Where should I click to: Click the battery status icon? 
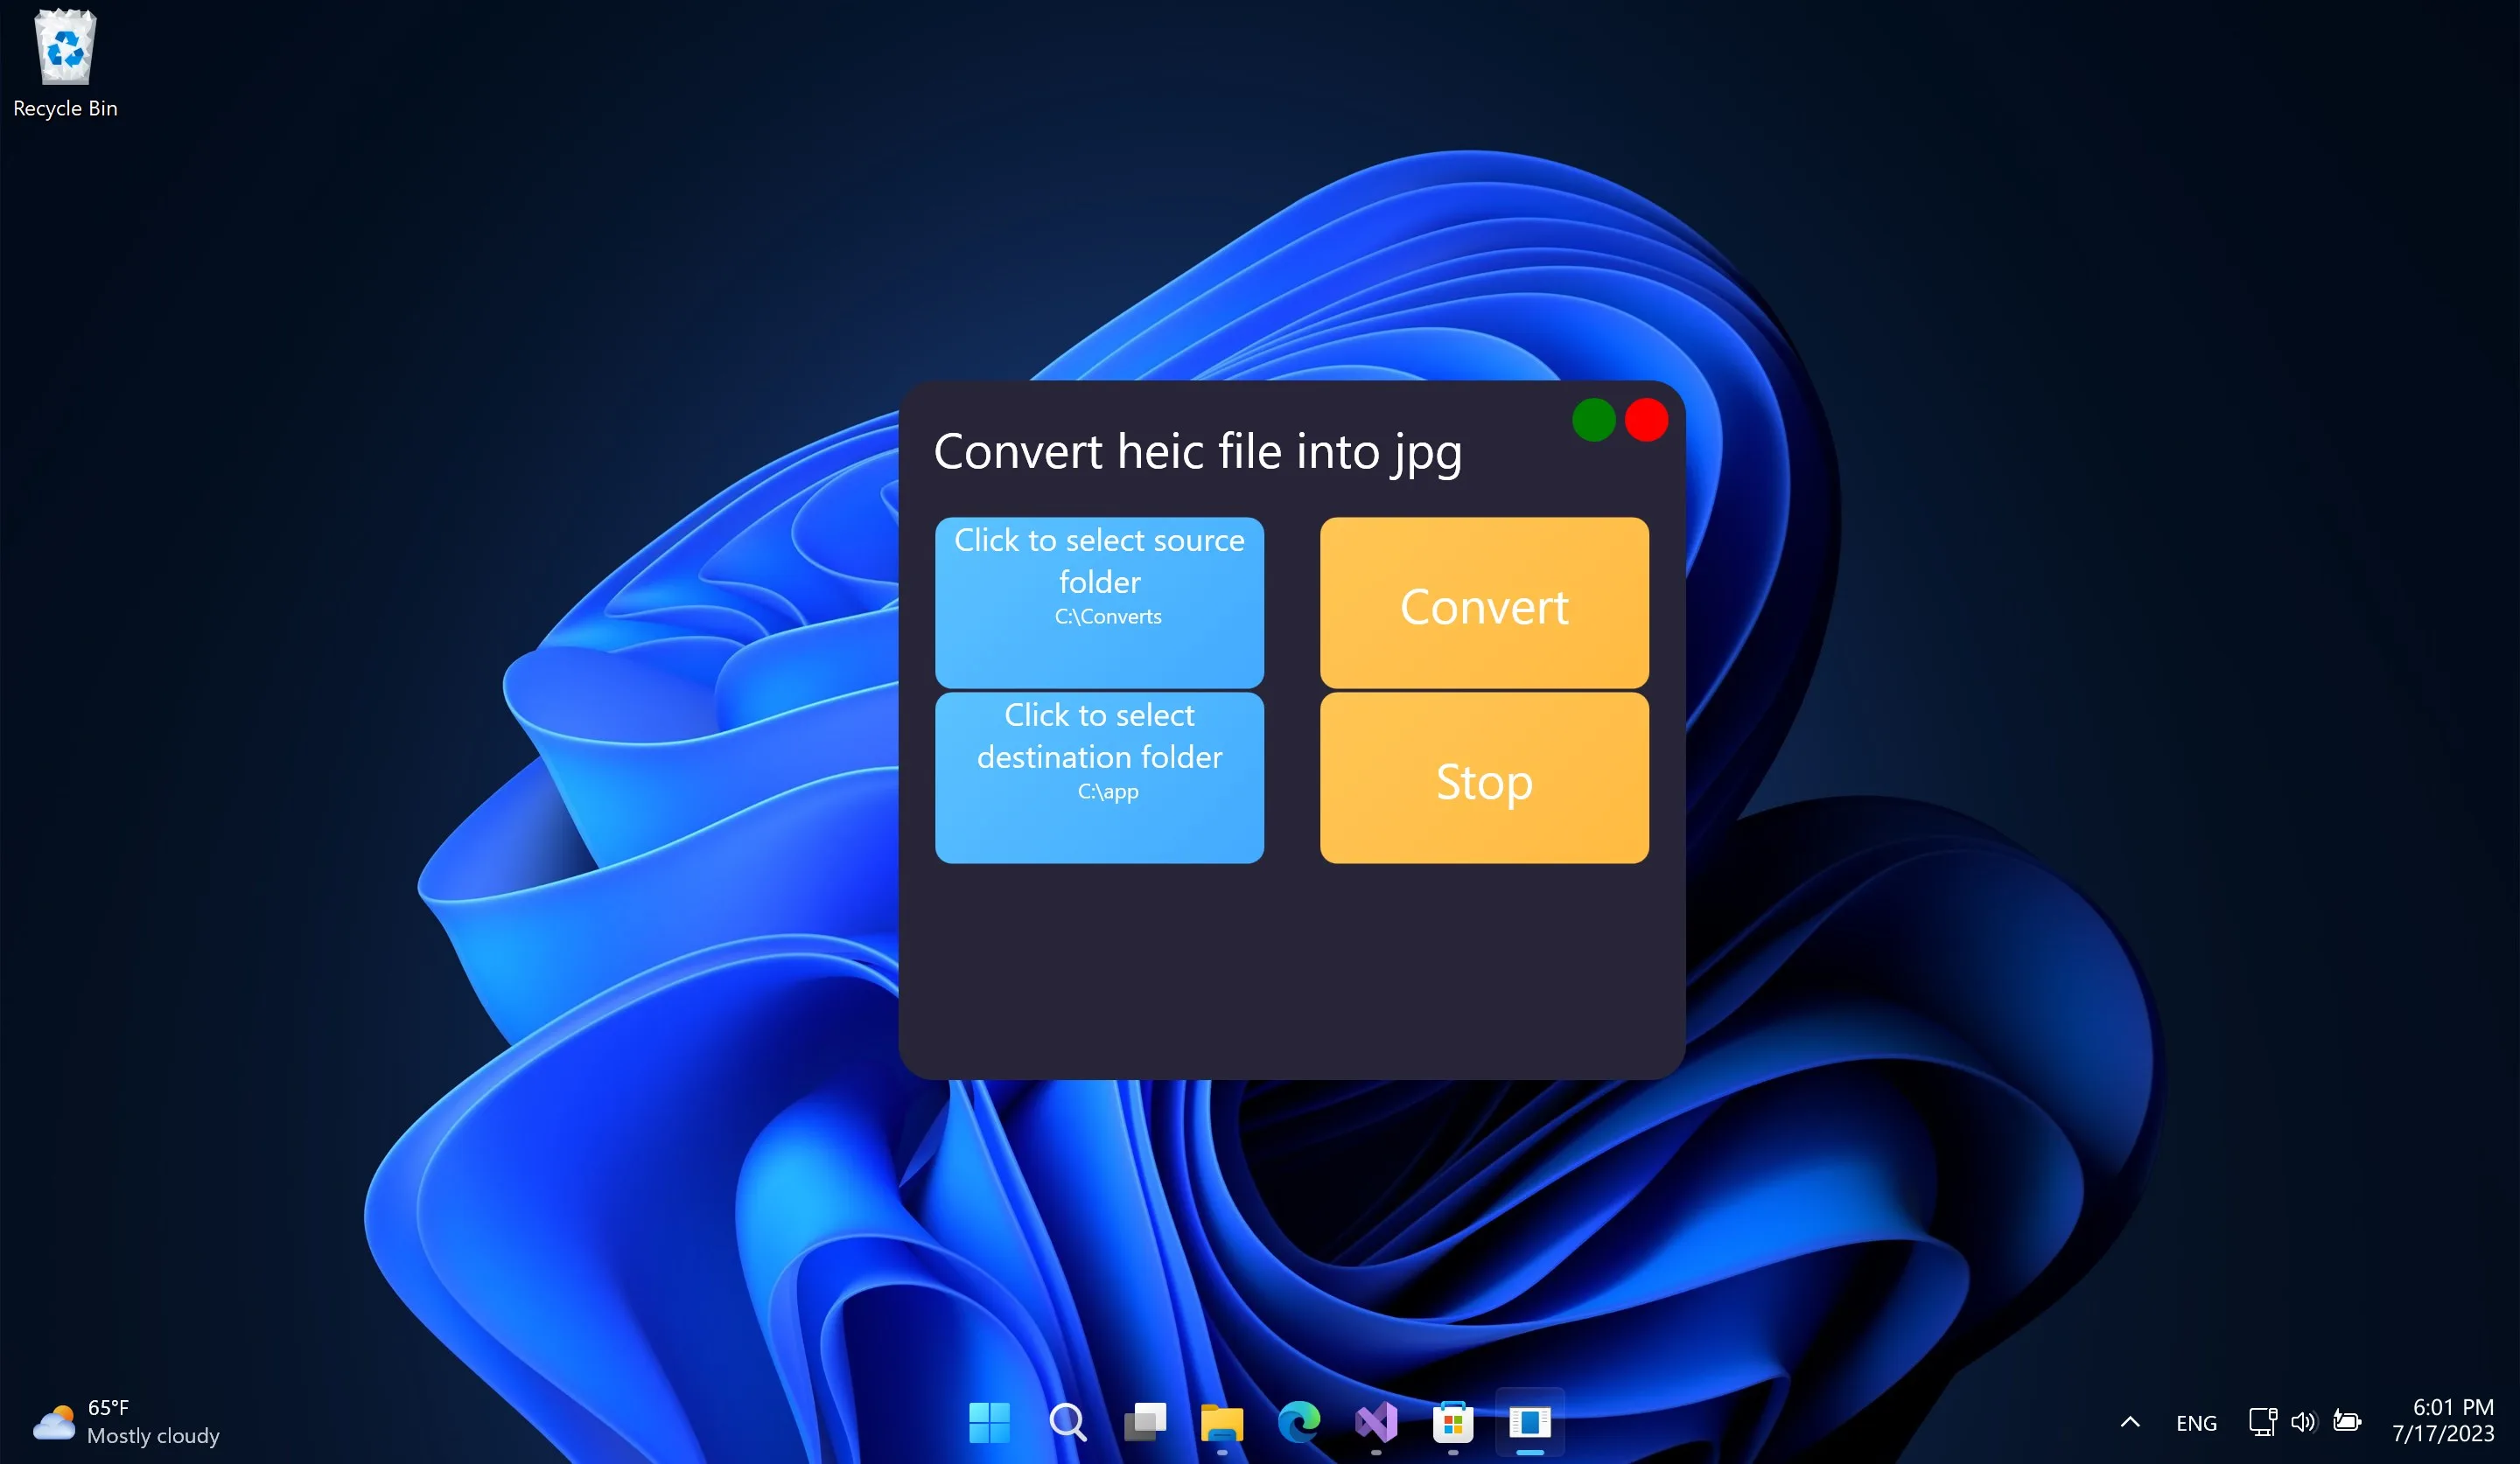(2347, 1421)
